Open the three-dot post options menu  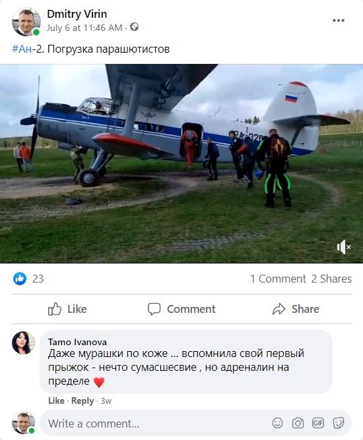pos(339,20)
